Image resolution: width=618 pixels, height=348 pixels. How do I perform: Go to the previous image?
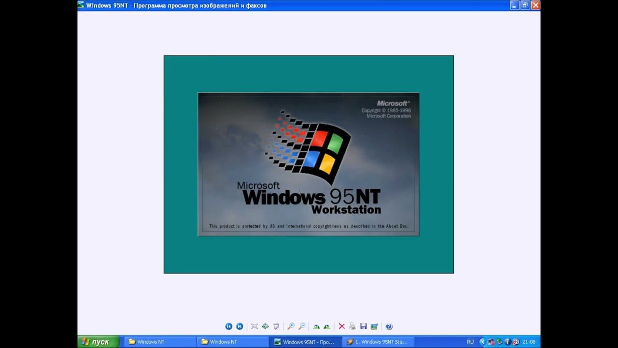pyautogui.click(x=229, y=327)
